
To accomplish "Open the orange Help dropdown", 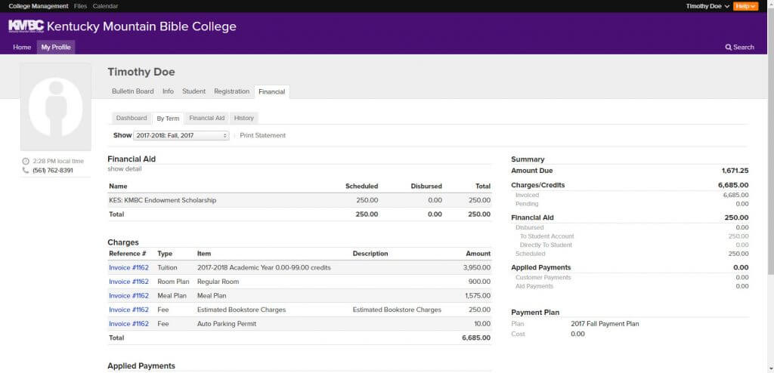I will click(x=745, y=6).
